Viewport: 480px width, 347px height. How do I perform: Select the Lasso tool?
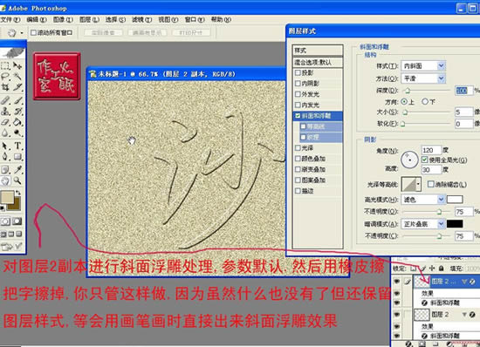coord(5,76)
